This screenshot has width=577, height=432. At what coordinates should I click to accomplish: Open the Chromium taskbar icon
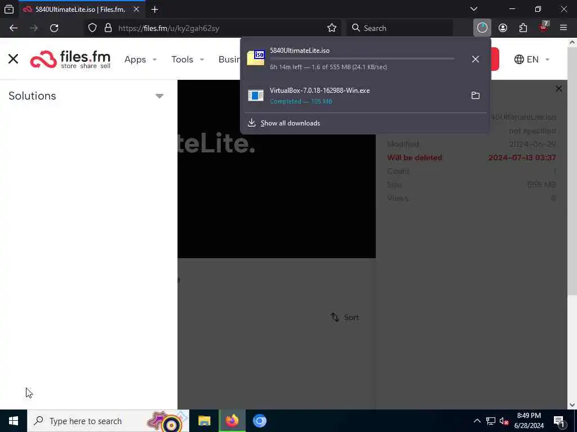click(260, 421)
